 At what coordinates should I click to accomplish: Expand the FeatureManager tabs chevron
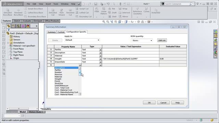pyautogui.click(x=37, y=26)
